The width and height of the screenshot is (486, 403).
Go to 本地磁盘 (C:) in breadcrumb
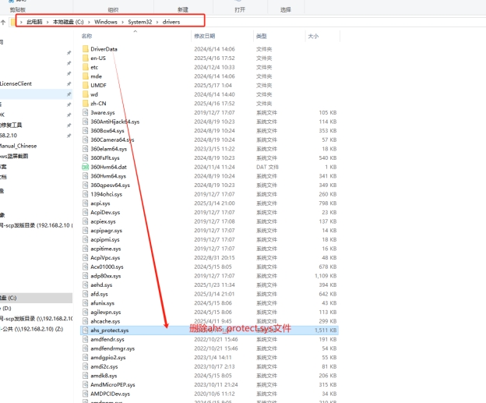[69, 22]
